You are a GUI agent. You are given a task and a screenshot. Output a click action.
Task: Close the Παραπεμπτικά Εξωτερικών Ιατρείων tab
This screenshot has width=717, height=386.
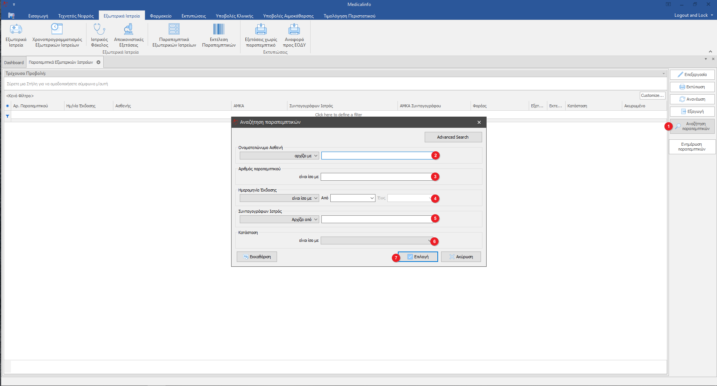tap(98, 62)
